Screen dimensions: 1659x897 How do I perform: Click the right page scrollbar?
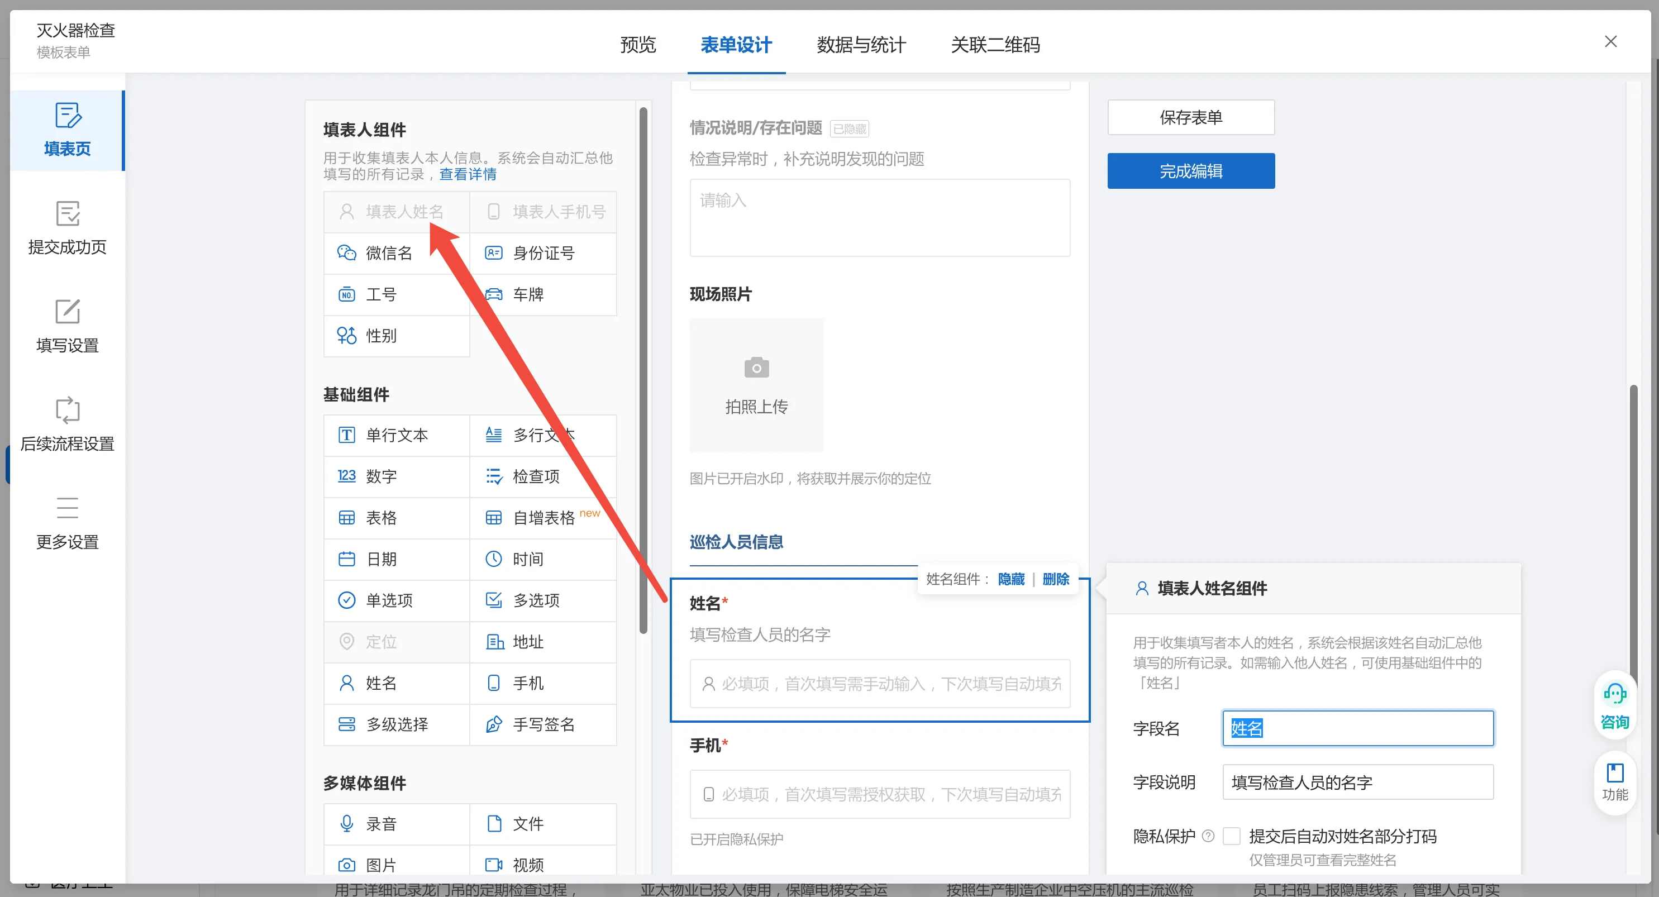coord(1633,535)
